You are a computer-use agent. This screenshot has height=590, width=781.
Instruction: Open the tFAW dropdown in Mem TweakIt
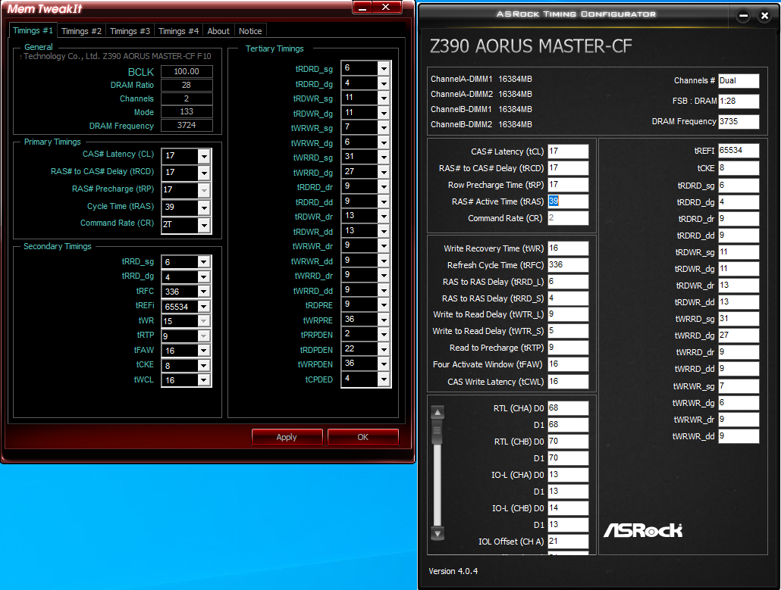(204, 351)
